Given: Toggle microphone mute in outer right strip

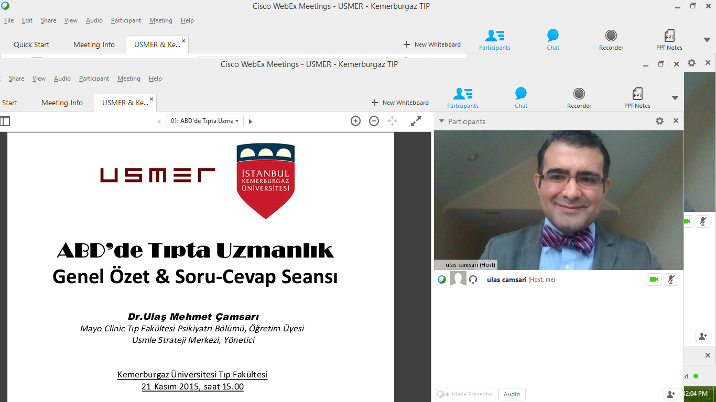Looking at the screenshot, I should pyautogui.click(x=703, y=221).
